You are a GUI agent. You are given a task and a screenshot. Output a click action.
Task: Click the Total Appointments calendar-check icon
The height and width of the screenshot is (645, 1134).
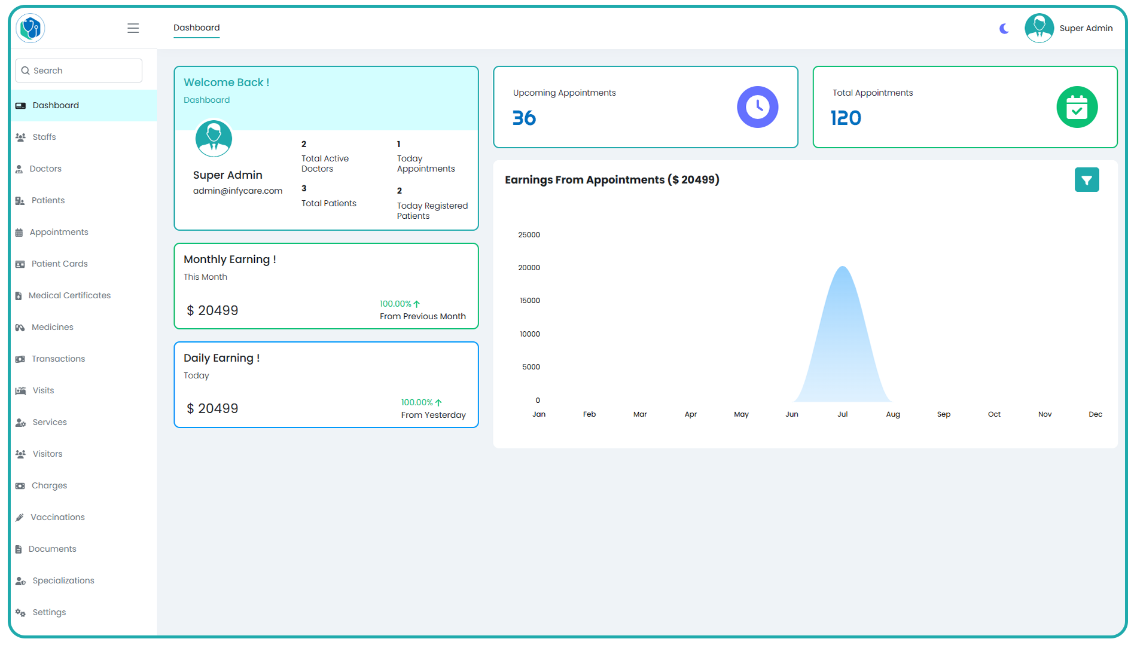pyautogui.click(x=1077, y=107)
